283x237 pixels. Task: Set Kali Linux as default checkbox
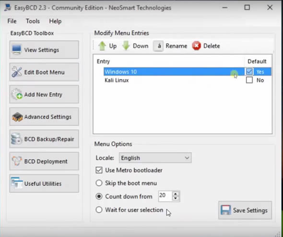[x=249, y=80]
